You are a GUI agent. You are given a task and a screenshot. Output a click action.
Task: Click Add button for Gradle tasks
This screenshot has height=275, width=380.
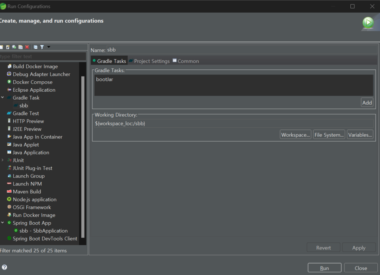click(x=367, y=103)
